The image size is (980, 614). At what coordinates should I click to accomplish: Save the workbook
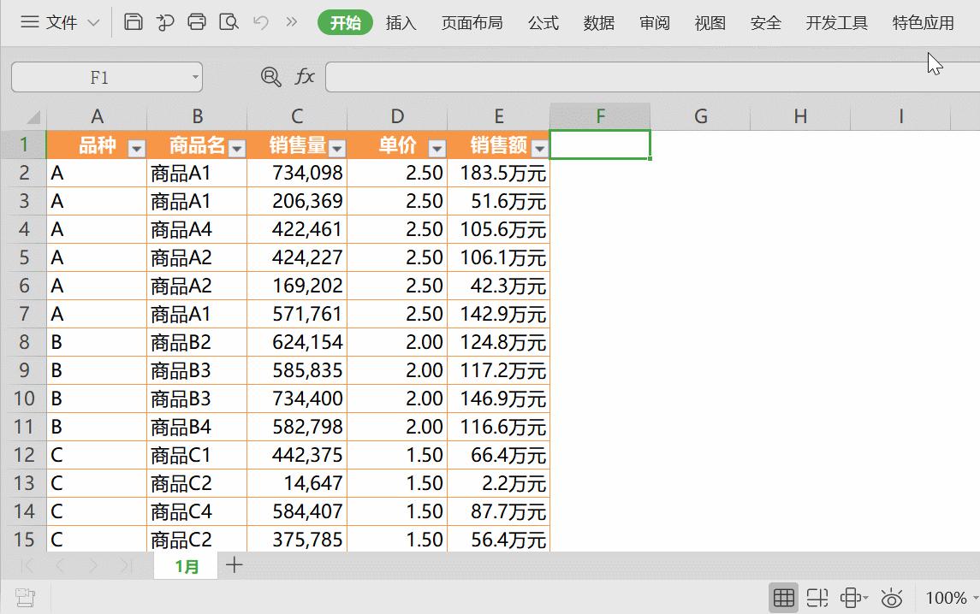[134, 21]
